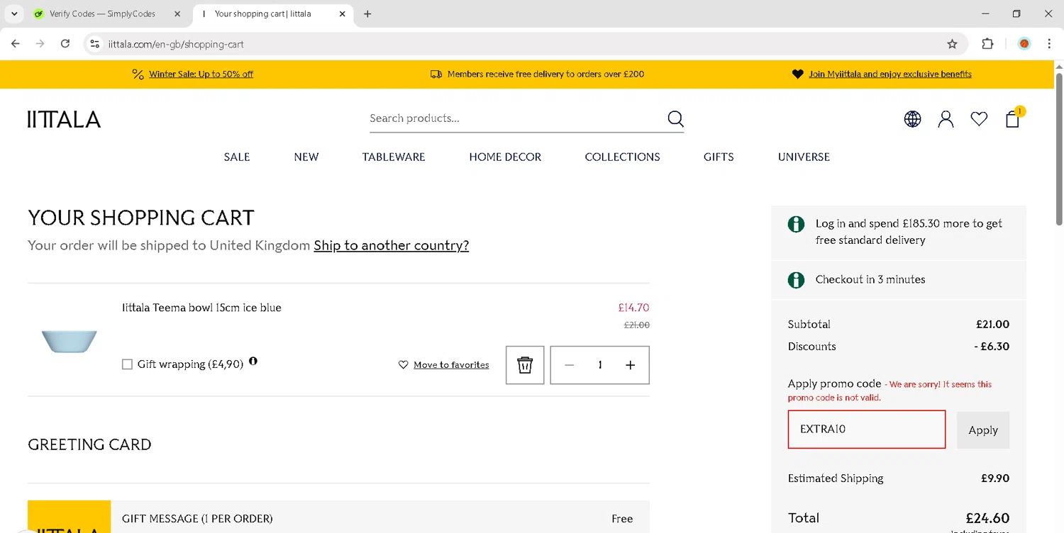This screenshot has width=1064, height=533.
Task: Click the checkout in 3 minutes info icon
Action: [796, 279]
